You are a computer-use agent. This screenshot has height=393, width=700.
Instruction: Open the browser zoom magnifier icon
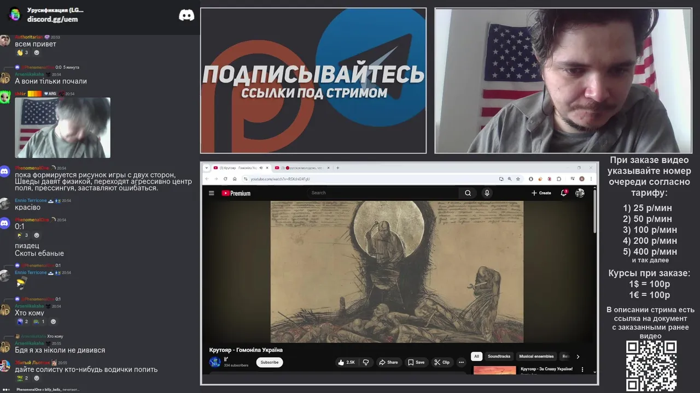click(x=510, y=178)
